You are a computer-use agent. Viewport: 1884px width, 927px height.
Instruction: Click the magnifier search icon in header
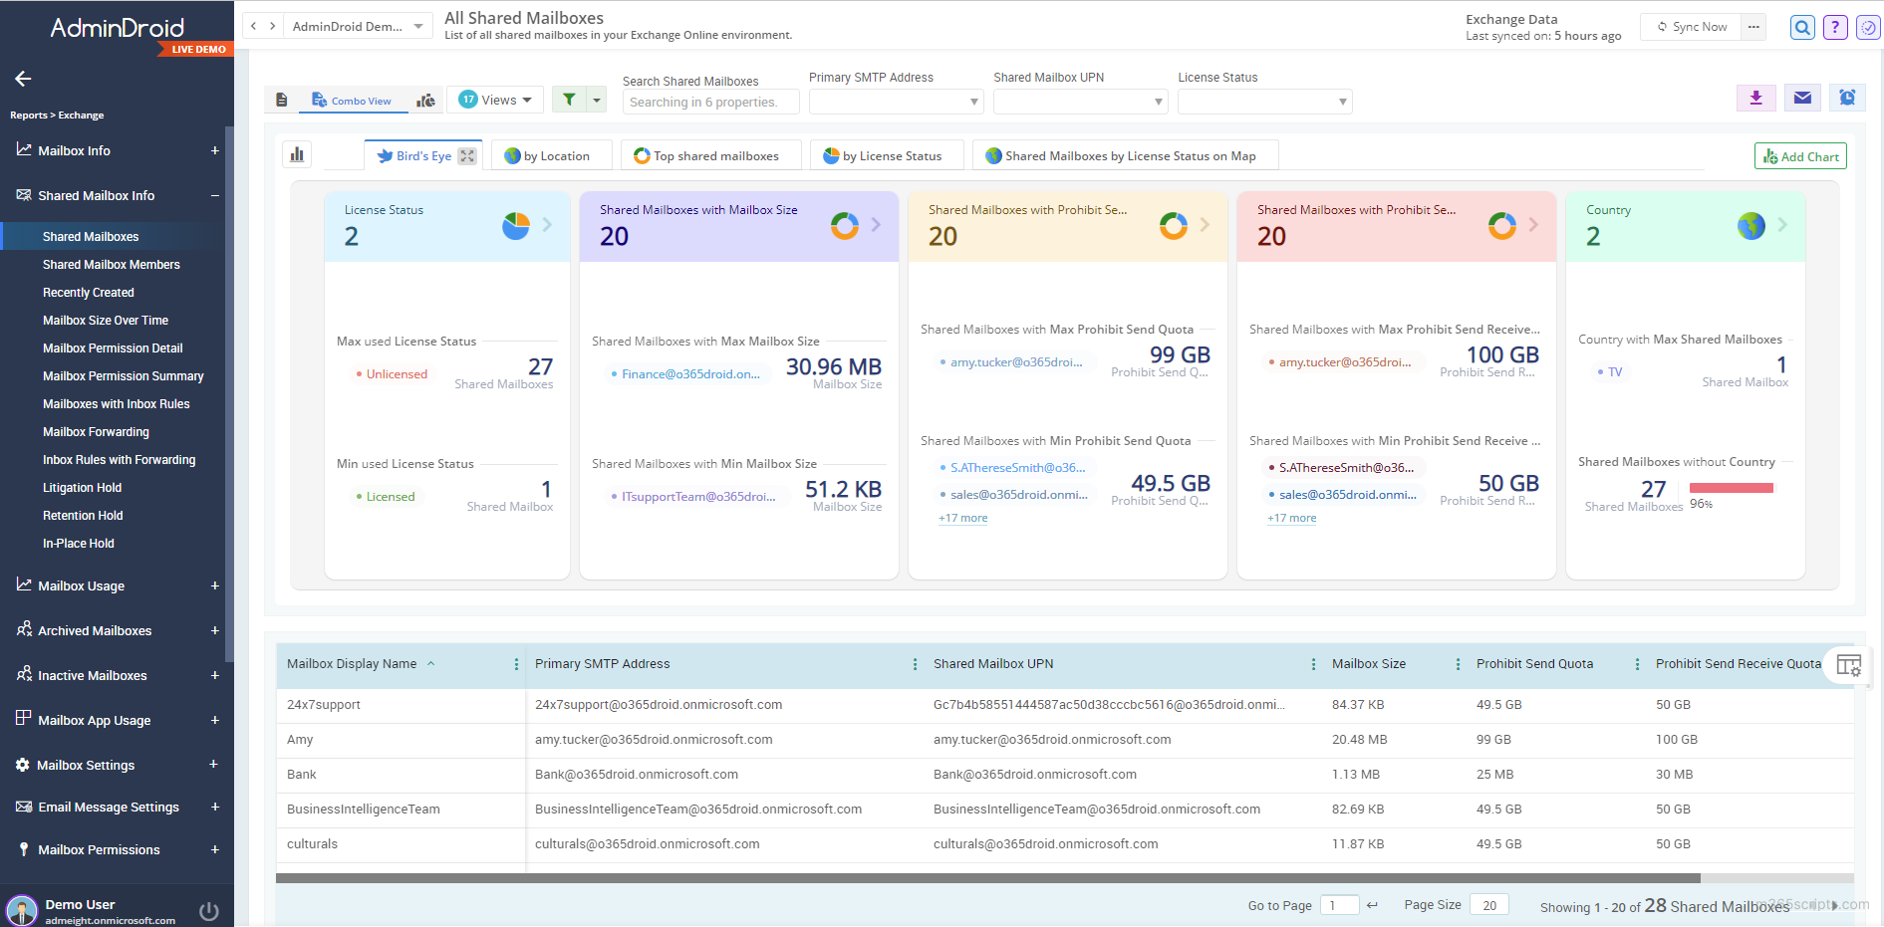pos(1801,28)
